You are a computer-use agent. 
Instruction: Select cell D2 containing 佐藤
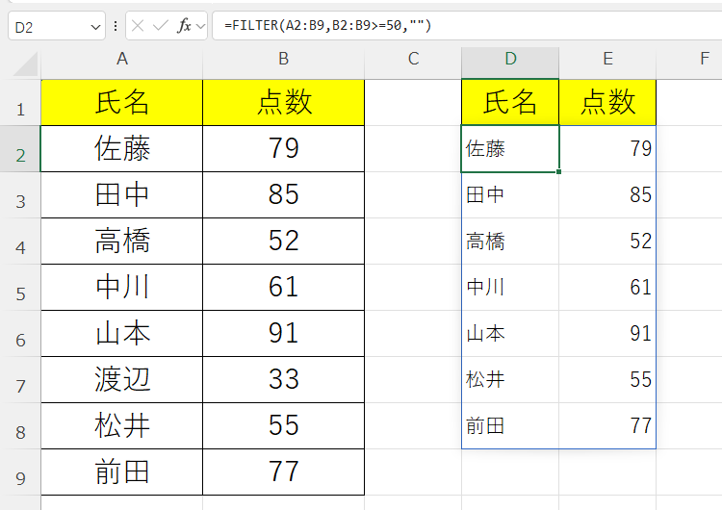[x=510, y=149]
